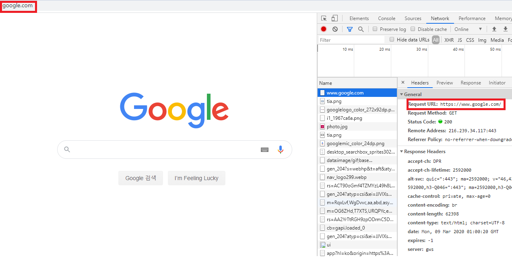Screen dimensions: 512x279
Task: Click the Google 검색 button
Action: [140, 178]
